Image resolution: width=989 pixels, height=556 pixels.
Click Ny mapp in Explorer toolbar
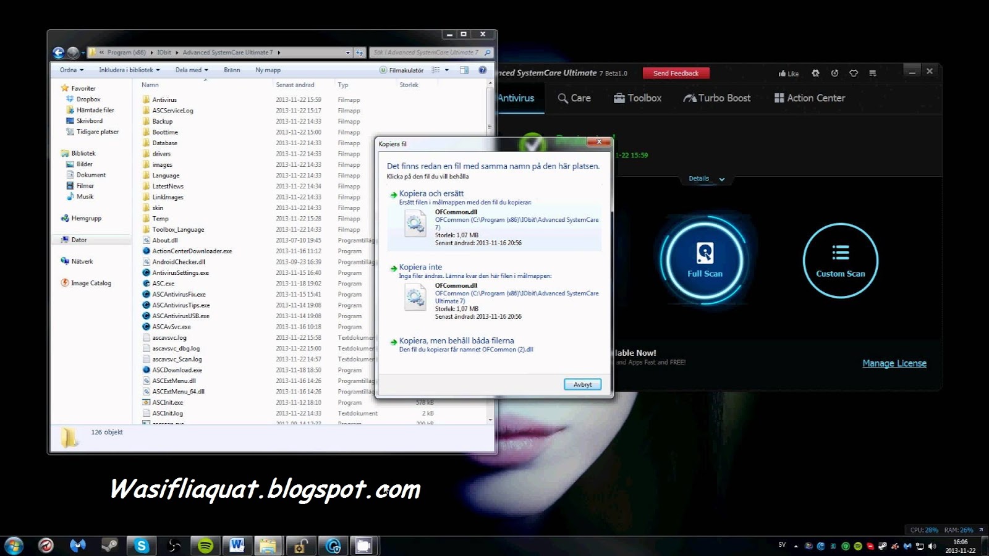[268, 70]
